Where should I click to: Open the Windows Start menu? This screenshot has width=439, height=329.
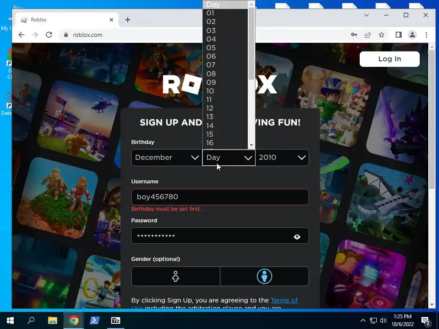click(10, 320)
